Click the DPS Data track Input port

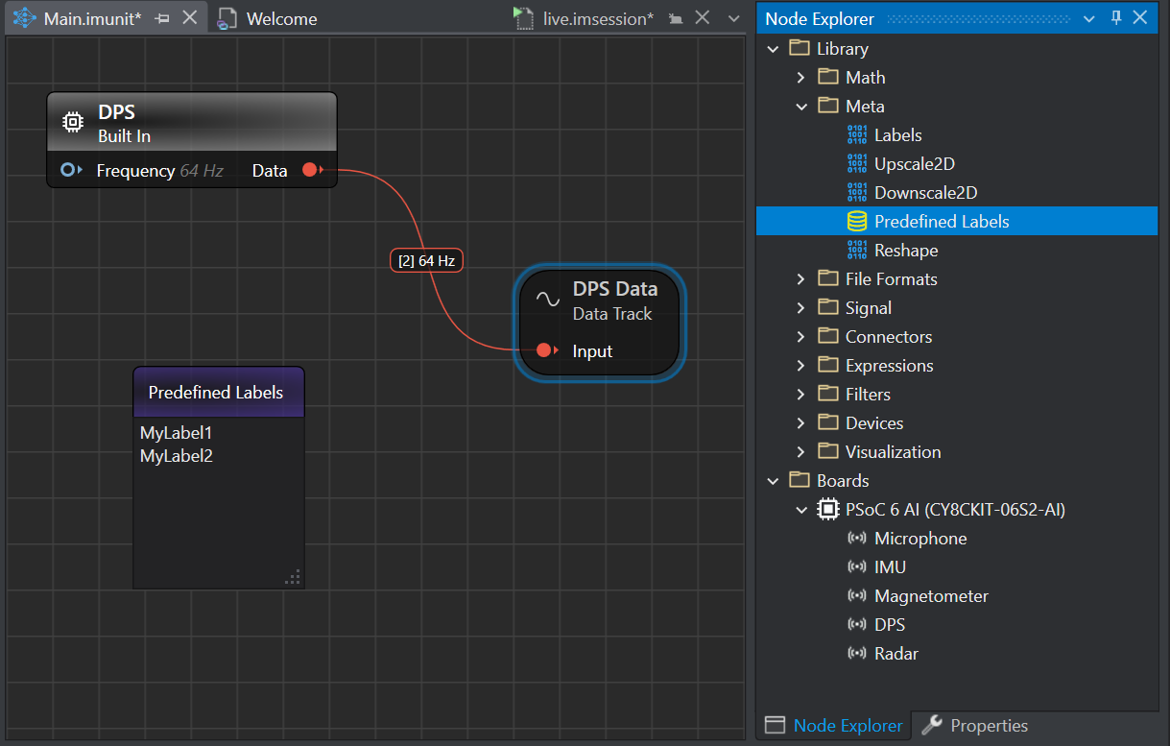point(546,350)
